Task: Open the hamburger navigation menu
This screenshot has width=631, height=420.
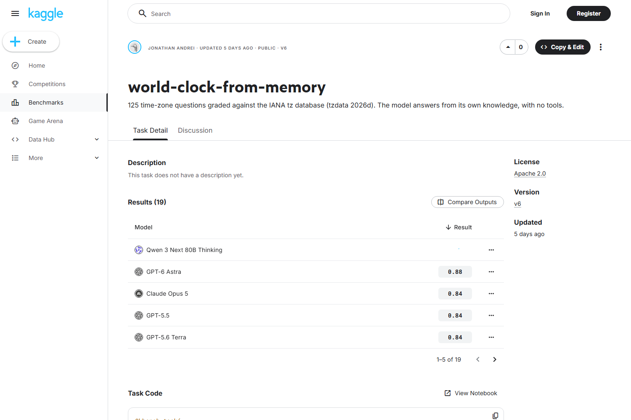Action: pyautogui.click(x=15, y=13)
